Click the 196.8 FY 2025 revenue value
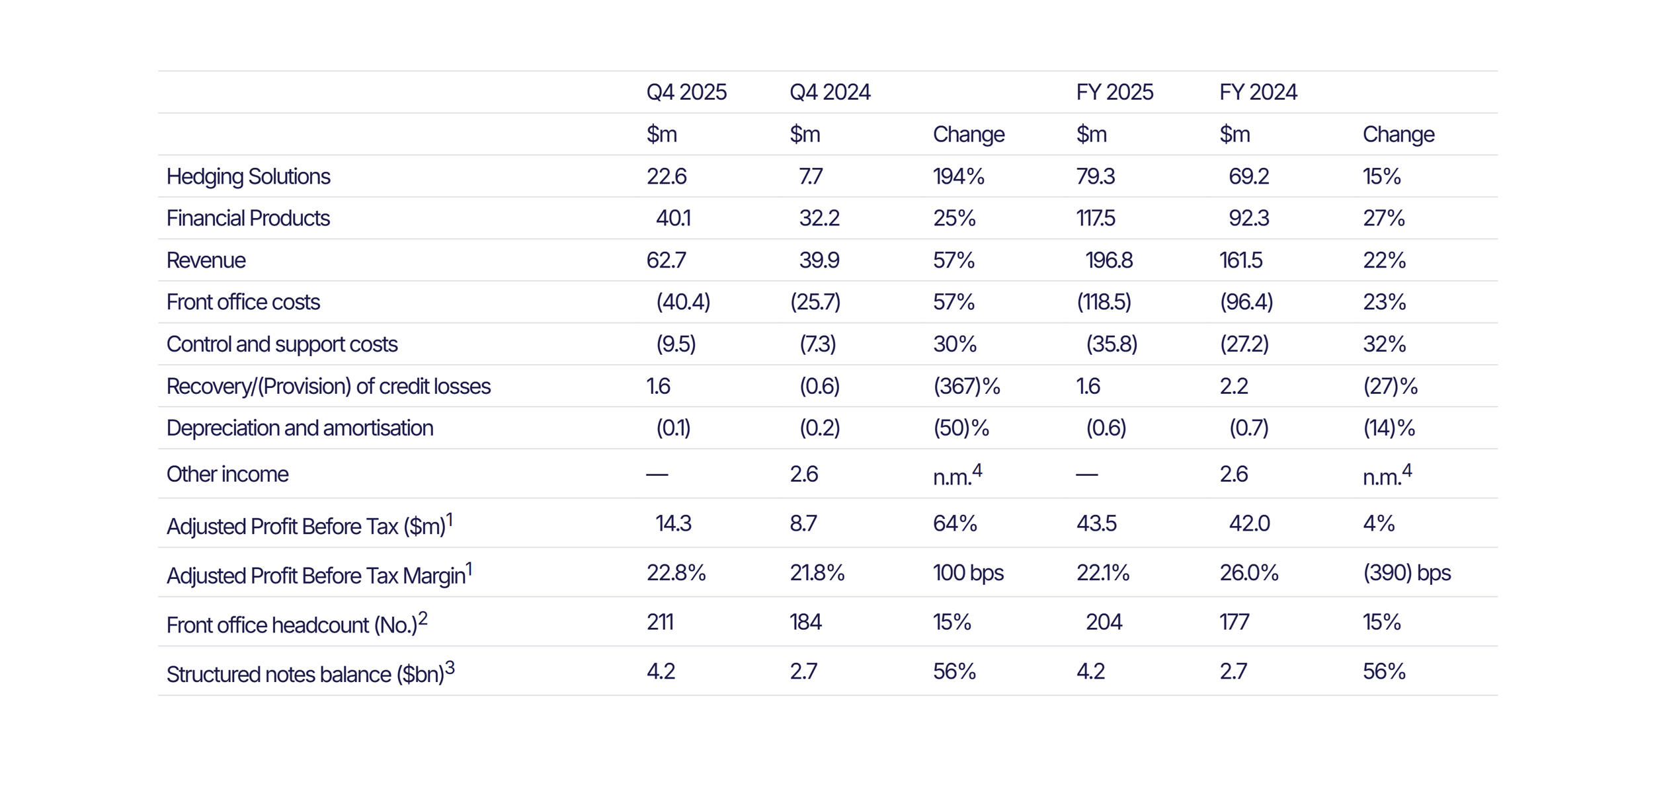The image size is (1663, 799). (1109, 260)
